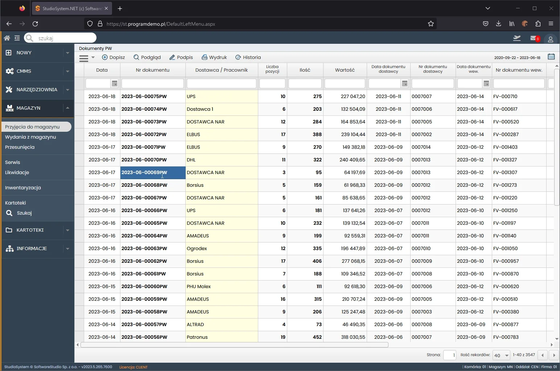Viewport: 560px width, 371px height.
Task: Click the Podpis signature tool
Action: pos(181,57)
